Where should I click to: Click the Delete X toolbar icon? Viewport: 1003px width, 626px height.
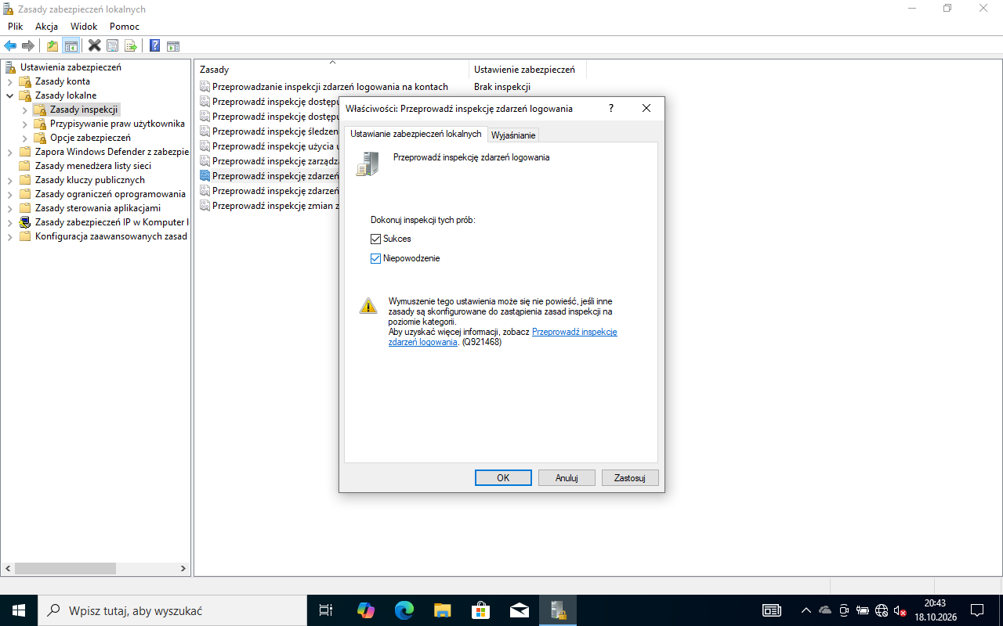pos(95,45)
